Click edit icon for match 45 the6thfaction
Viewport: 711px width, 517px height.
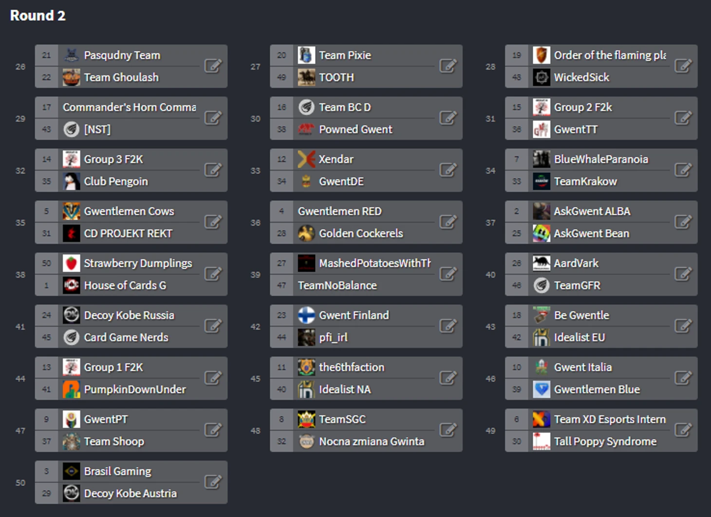point(448,378)
